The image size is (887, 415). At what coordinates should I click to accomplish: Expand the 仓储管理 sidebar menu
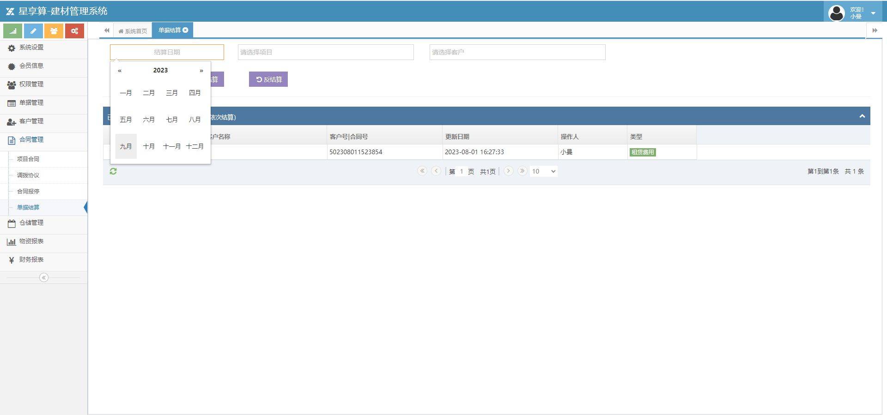coord(31,223)
